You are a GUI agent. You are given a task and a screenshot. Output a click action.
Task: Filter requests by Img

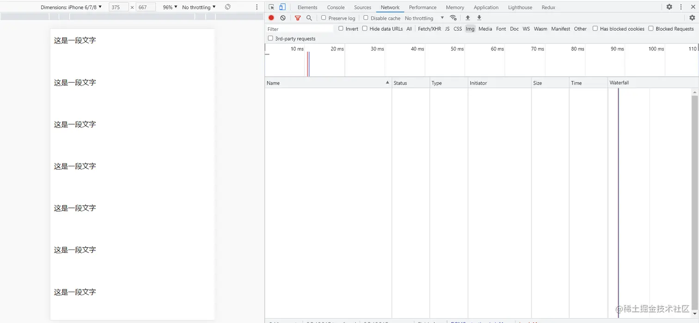tap(470, 29)
